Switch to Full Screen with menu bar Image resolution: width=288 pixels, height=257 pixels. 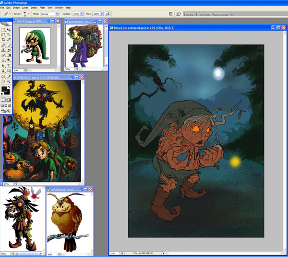tap(6, 106)
